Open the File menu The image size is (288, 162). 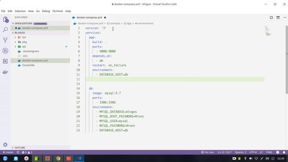tap(3, 11)
